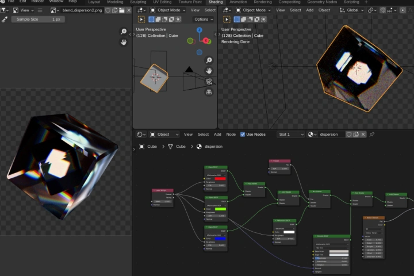This screenshot has height=276, width=414.
Task: Open the Slot 1 material slot dropdown
Action: pyautogui.click(x=291, y=135)
